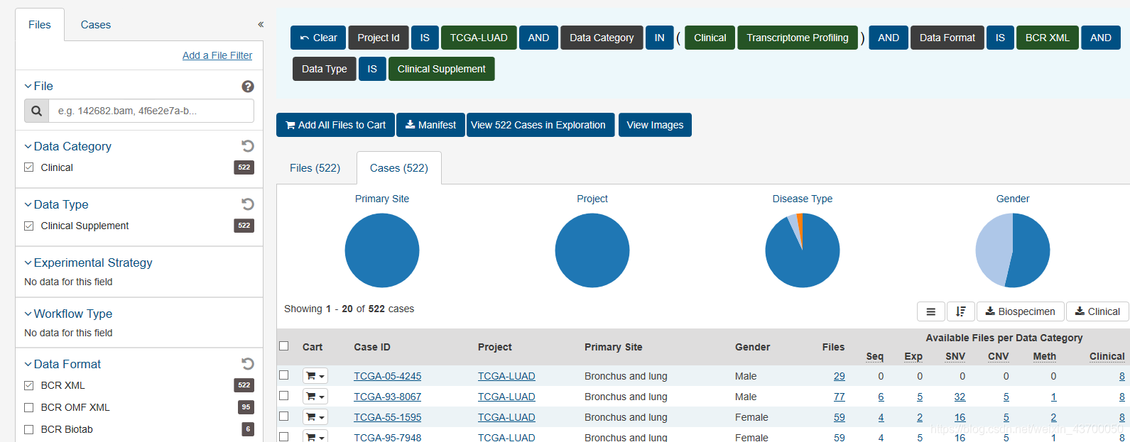1130x442 pixels.
Task: Open case link TCGA-05-4245
Action: pos(388,376)
